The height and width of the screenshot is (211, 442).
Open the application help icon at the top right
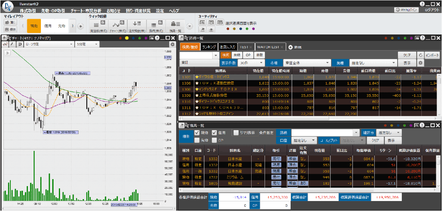click(x=422, y=4)
